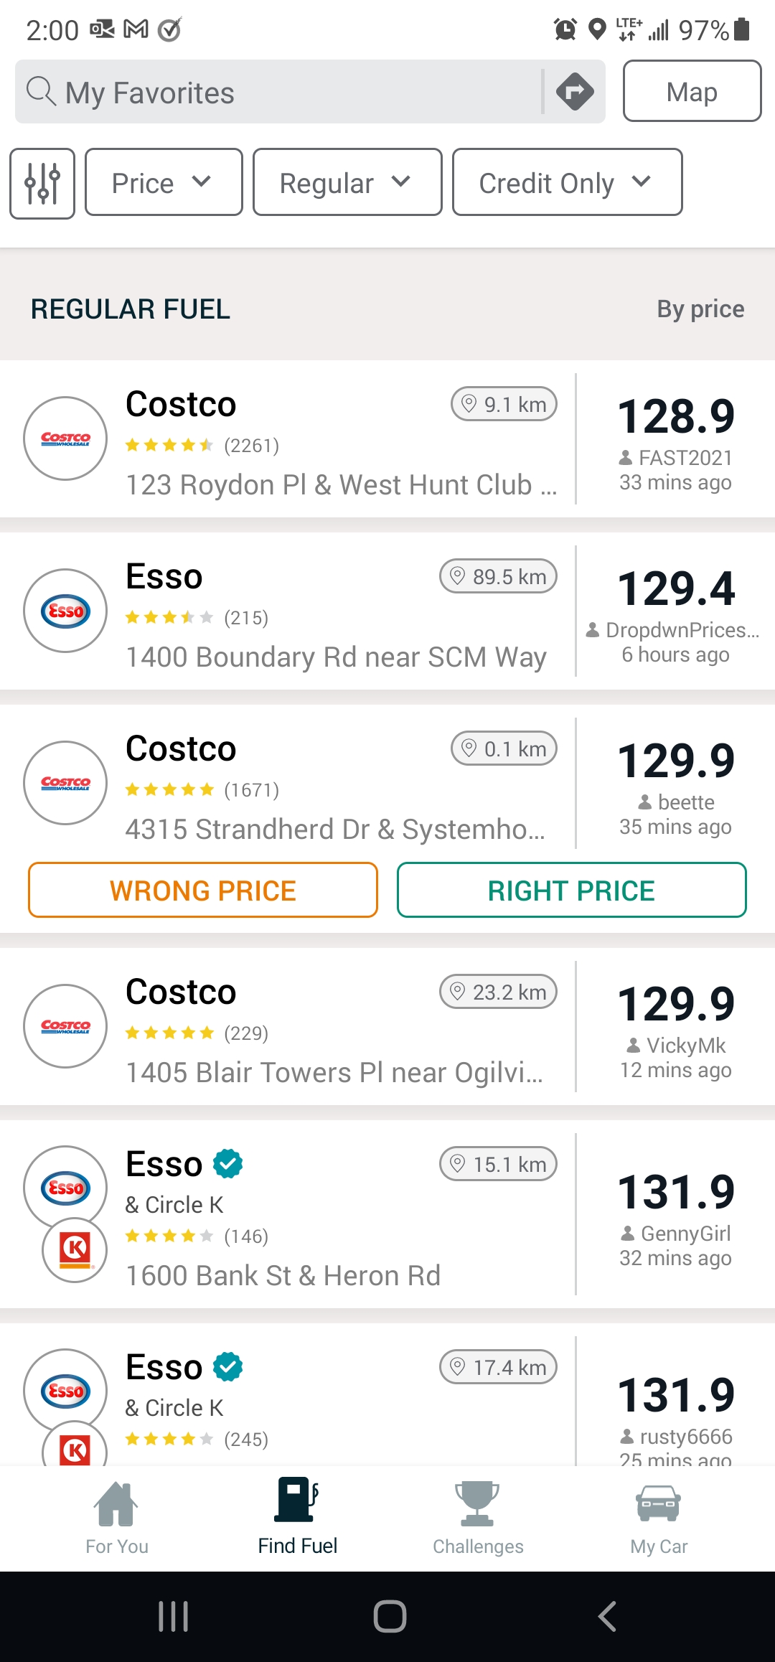Open the For You home tab

point(117,1517)
